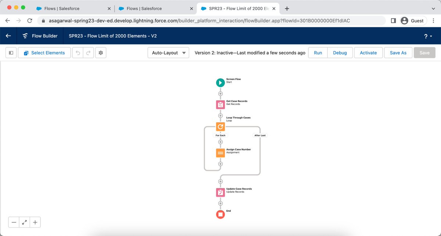Add element after Assign Case Number
Screen dimensions: 441x236
tap(220, 164)
